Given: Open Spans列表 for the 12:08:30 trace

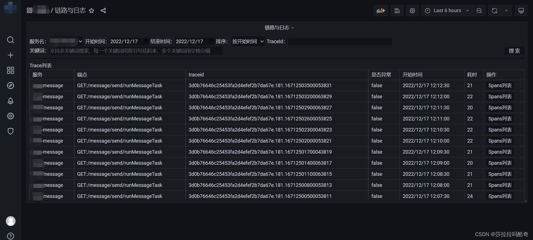Looking at the screenshot, I should (500, 174).
